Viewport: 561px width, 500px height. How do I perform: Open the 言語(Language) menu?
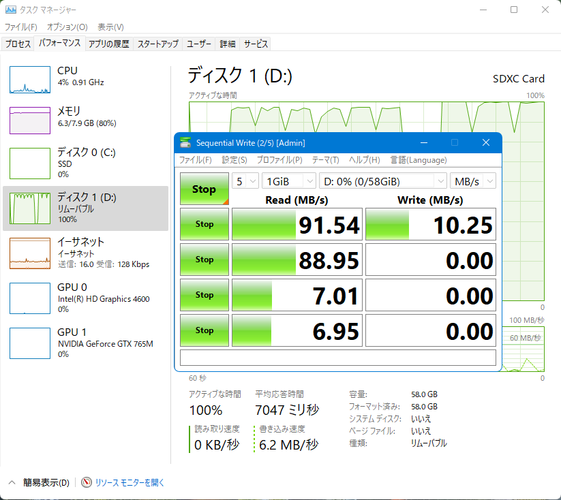[419, 160]
